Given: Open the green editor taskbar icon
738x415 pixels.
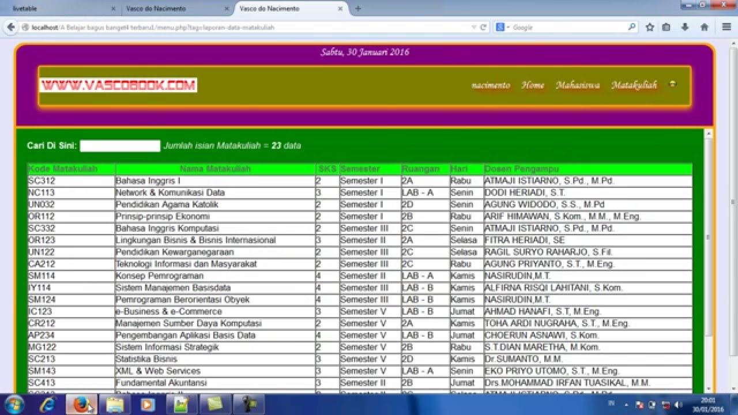Looking at the screenshot, I should (181, 405).
